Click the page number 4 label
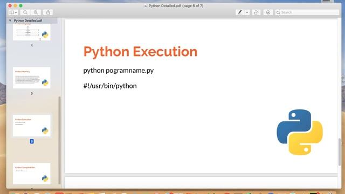345x194 pixels. [x=32, y=45]
